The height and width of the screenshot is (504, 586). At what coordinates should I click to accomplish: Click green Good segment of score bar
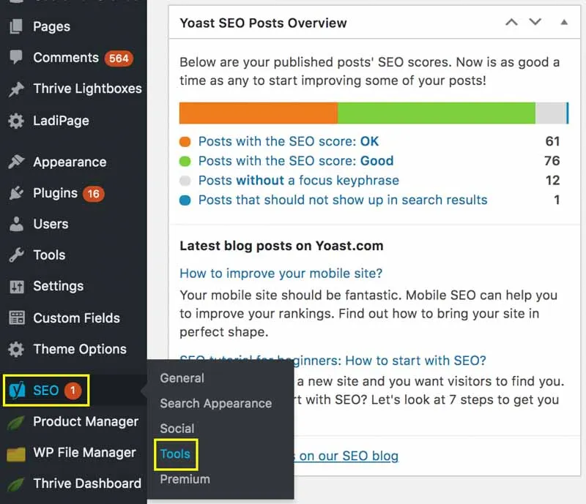[437, 113]
